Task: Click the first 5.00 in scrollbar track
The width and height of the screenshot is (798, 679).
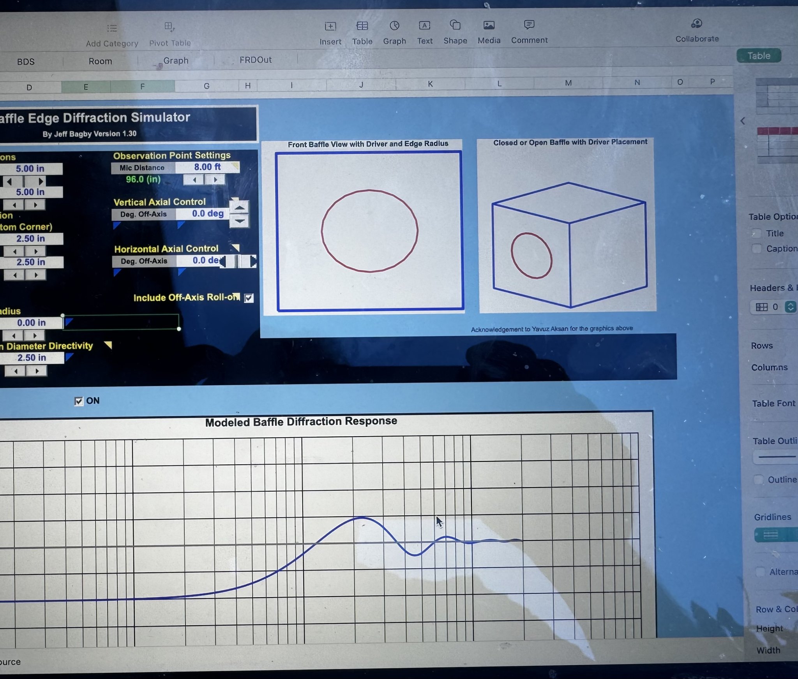Action: 25,181
